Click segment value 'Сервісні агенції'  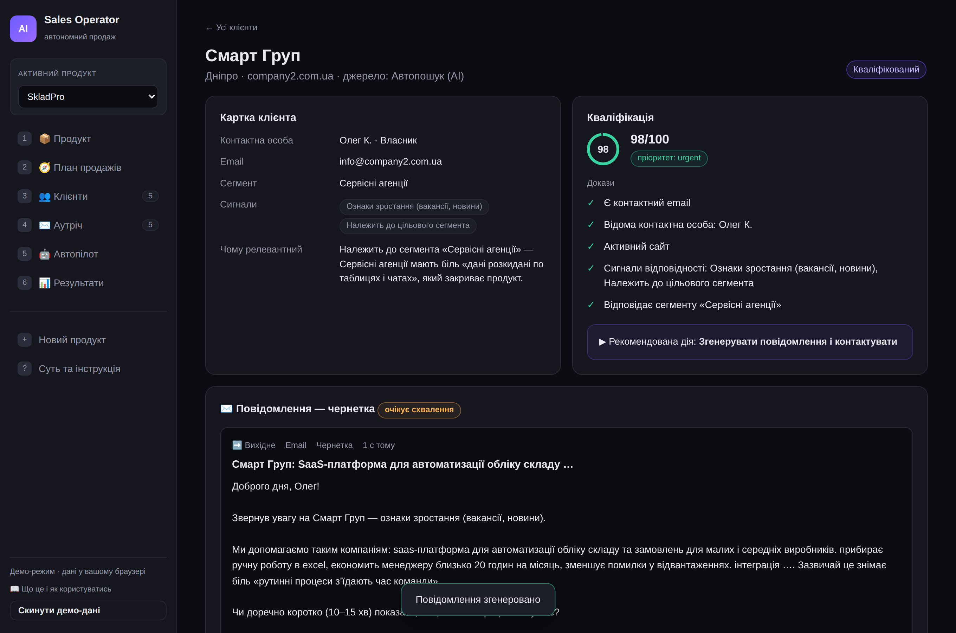[x=374, y=183]
